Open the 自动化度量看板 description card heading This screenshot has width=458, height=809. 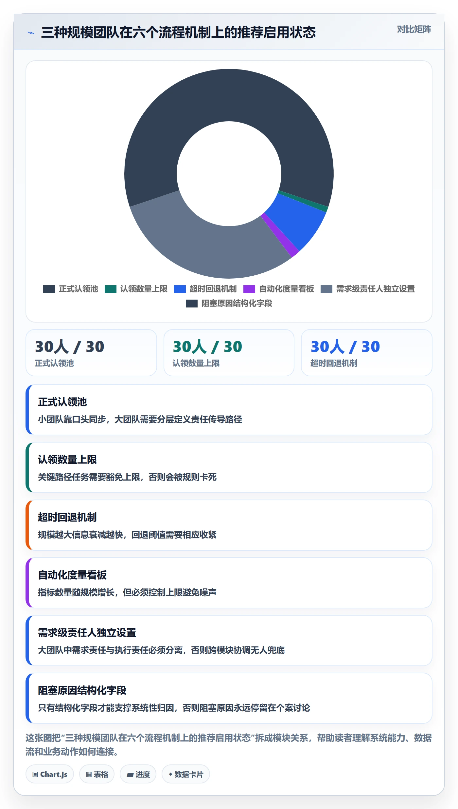coord(72,575)
